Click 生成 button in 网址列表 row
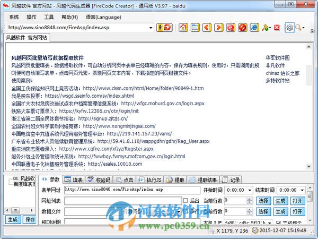Screen dimensions: 318x239 280,201
